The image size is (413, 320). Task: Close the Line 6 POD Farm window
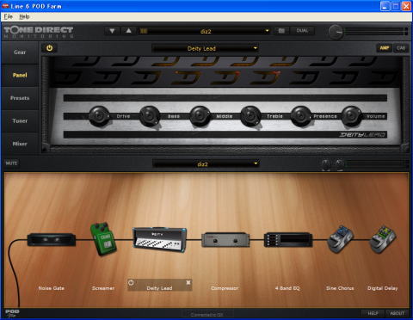(x=406, y=6)
